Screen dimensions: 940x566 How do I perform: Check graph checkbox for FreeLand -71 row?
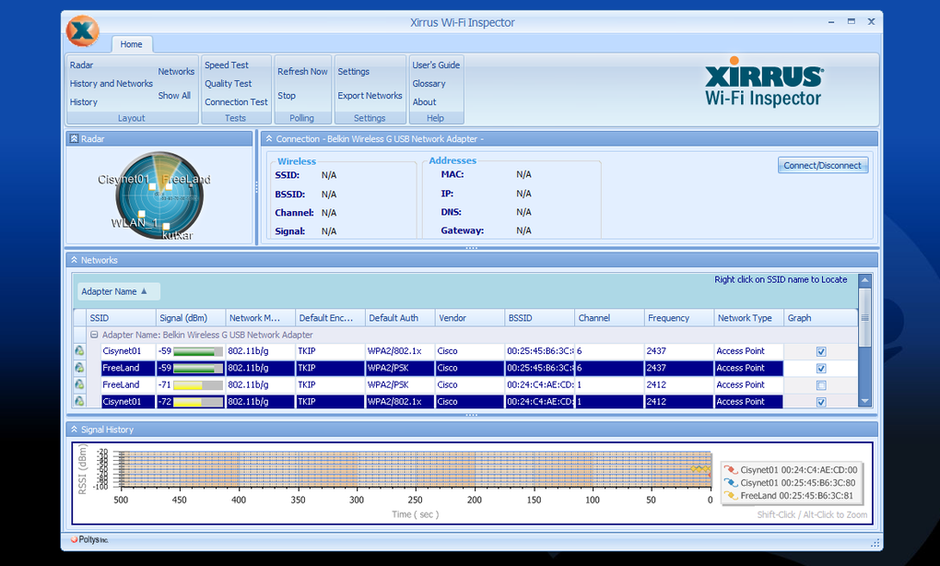[x=821, y=385]
